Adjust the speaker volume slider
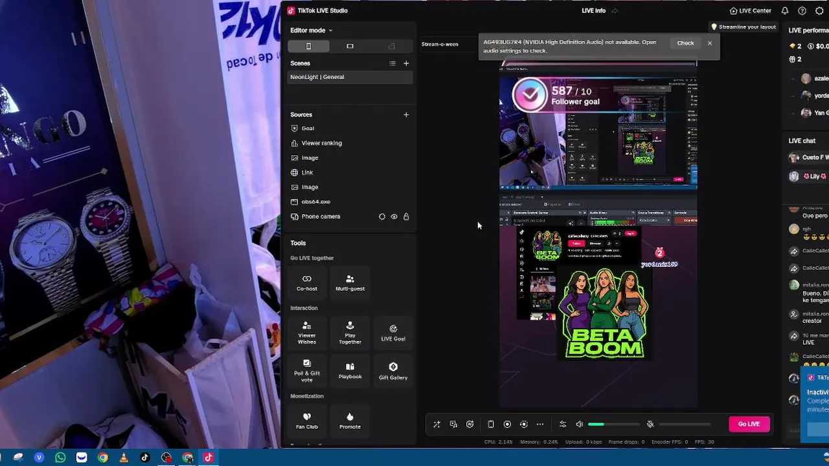This screenshot has width=829, height=466. pos(614,425)
